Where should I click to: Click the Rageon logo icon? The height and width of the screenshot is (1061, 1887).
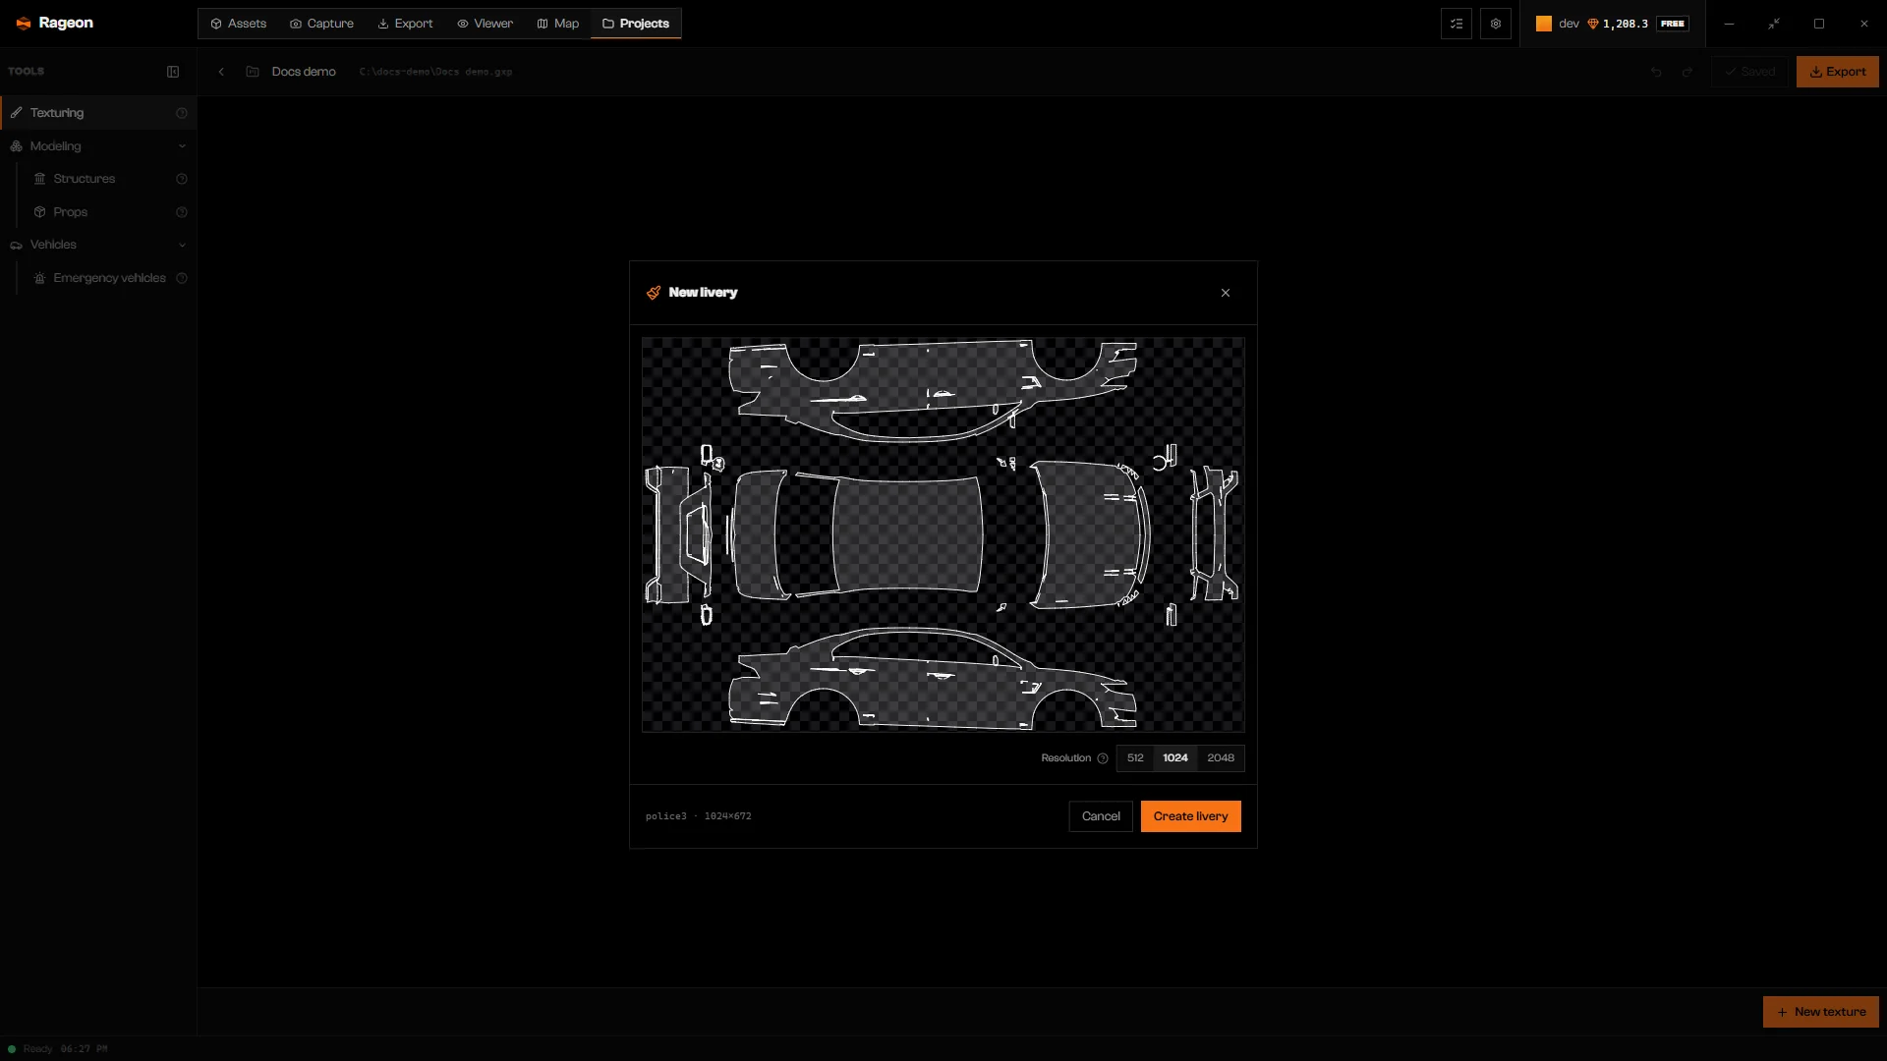pos(24,24)
